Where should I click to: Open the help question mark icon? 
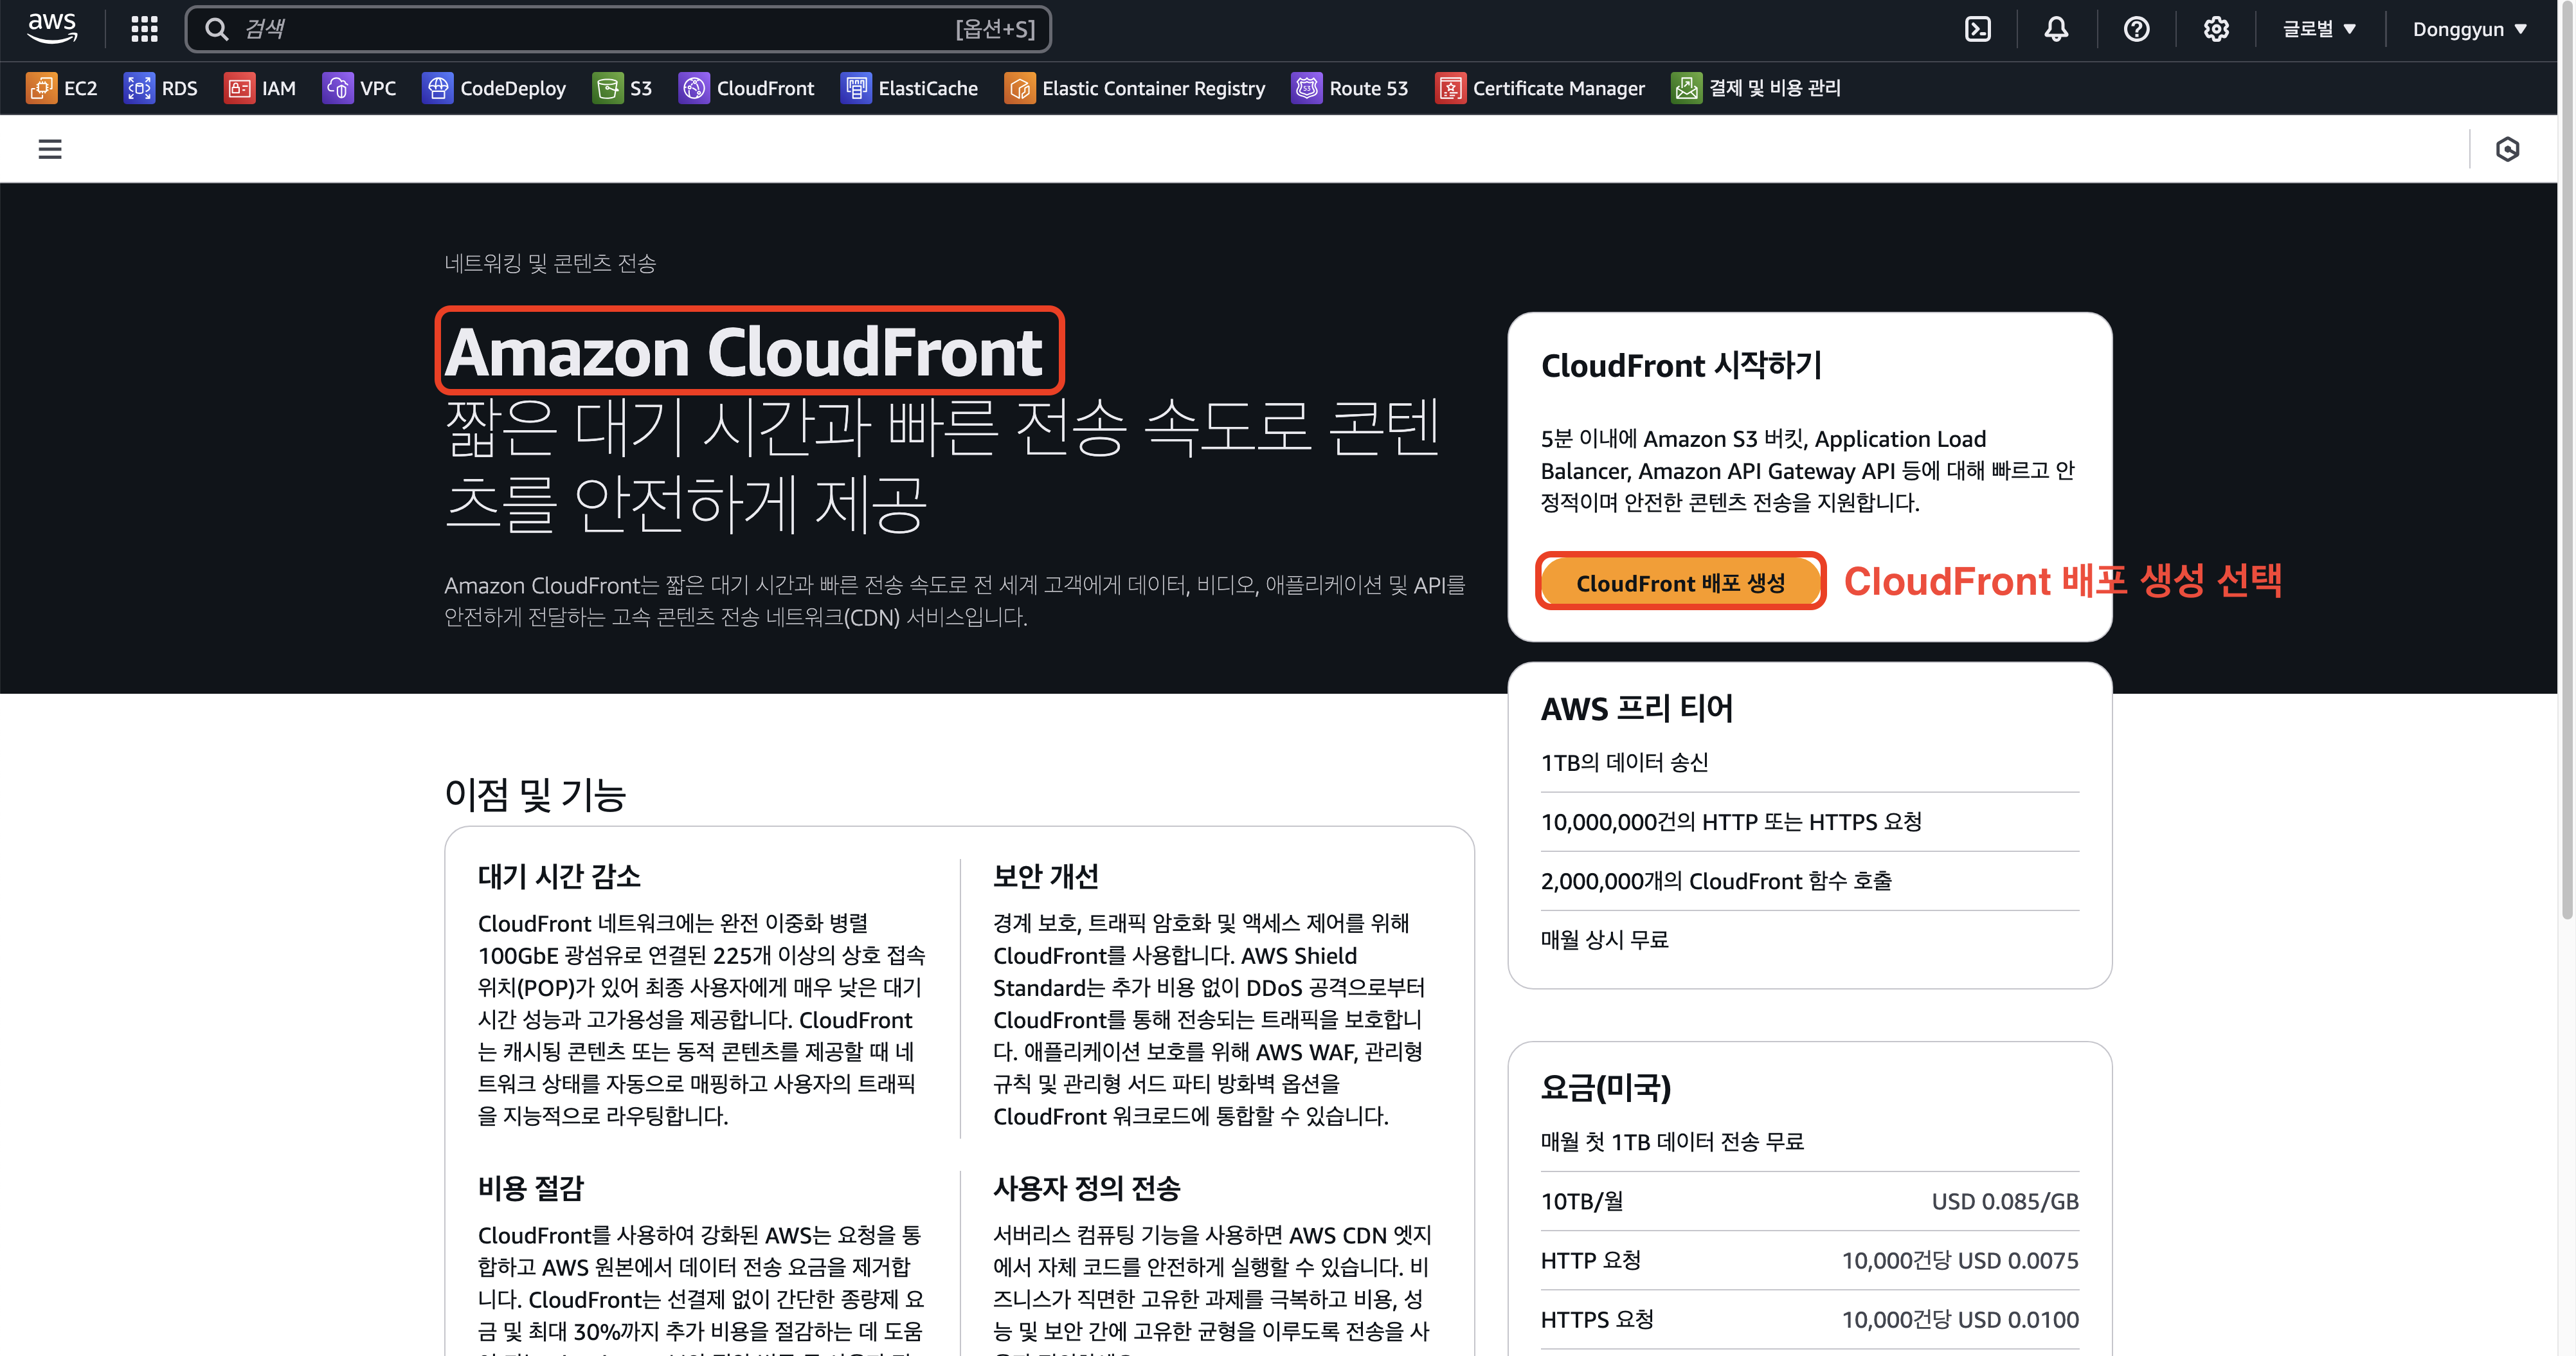(x=2136, y=29)
